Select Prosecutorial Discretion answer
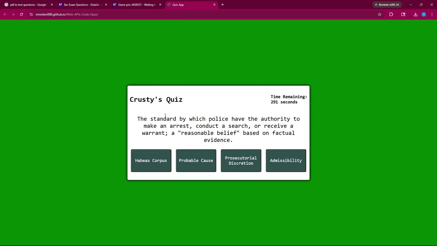The image size is (437, 246). pos(241,161)
